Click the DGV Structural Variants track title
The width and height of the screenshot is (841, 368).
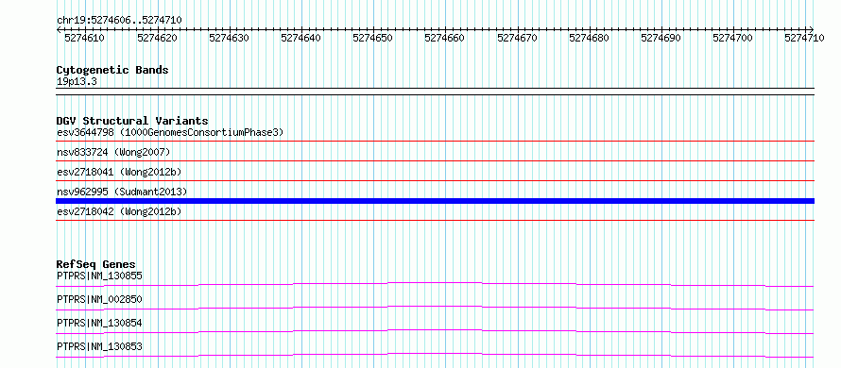[x=132, y=121]
